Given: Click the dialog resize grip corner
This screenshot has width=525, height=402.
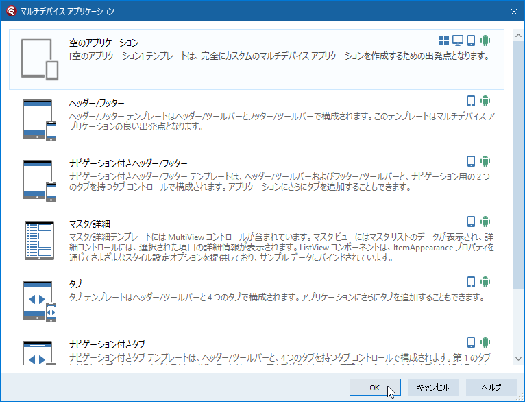Looking at the screenshot, I should click(520, 397).
